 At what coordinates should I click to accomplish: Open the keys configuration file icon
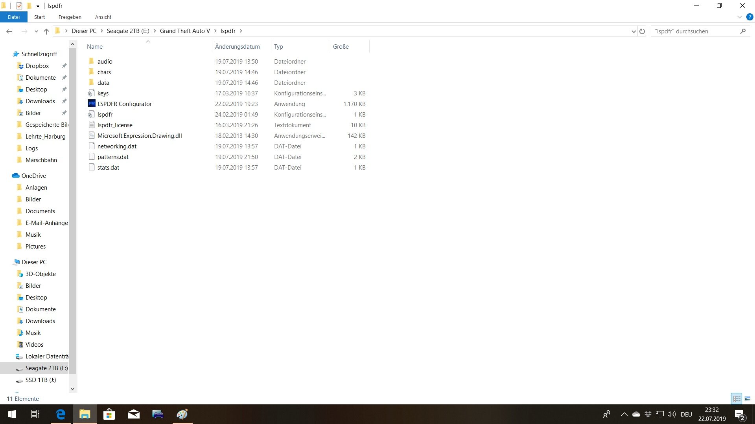pyautogui.click(x=91, y=93)
